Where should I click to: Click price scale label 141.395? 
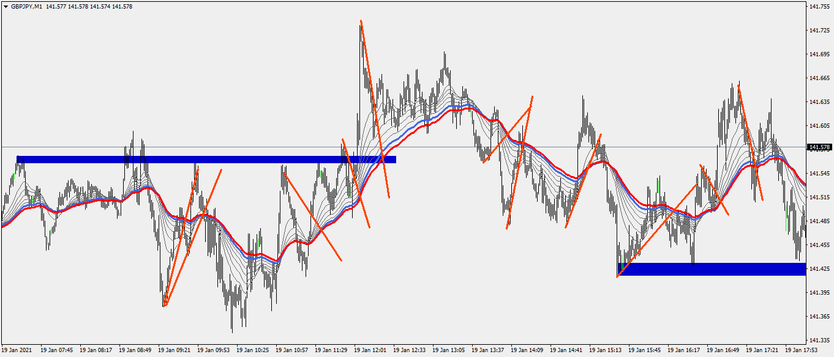[x=819, y=292]
